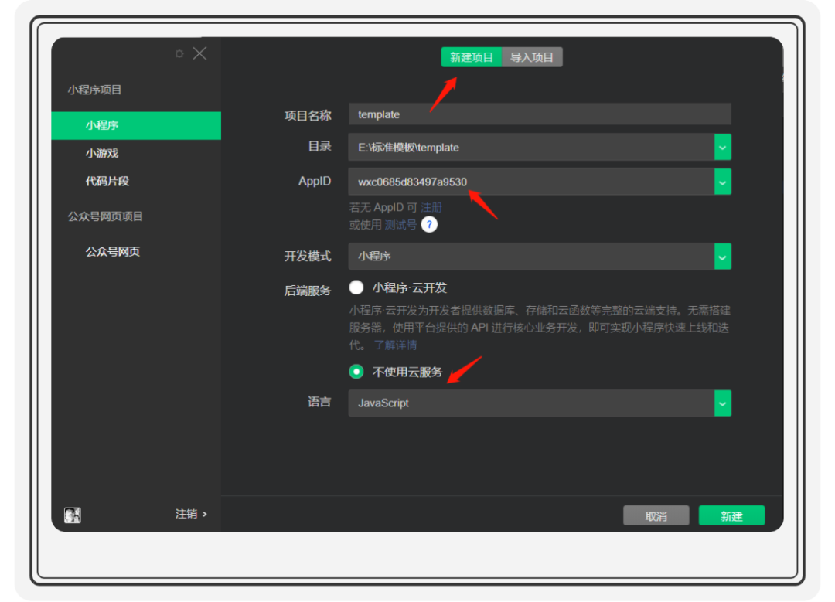Click the 测试号 link
The image size is (835, 602).
(x=400, y=225)
